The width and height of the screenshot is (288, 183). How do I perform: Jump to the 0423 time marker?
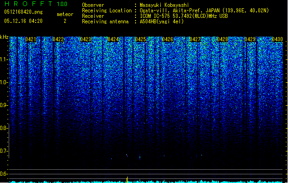point(86,39)
